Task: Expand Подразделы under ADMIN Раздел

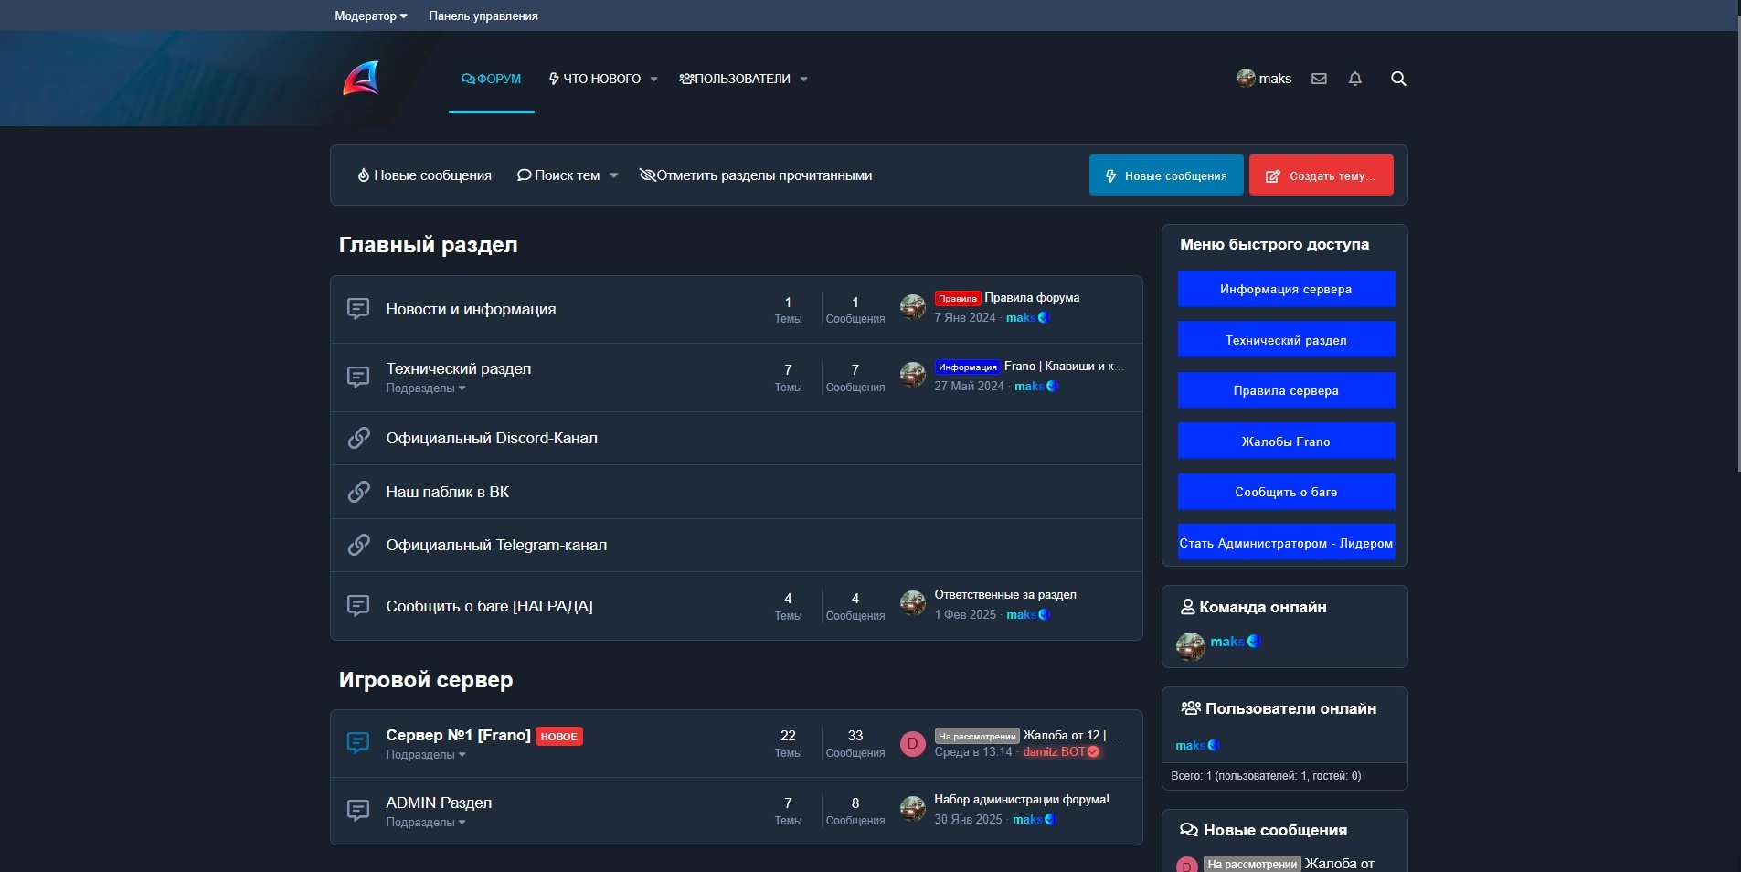Action: click(425, 823)
